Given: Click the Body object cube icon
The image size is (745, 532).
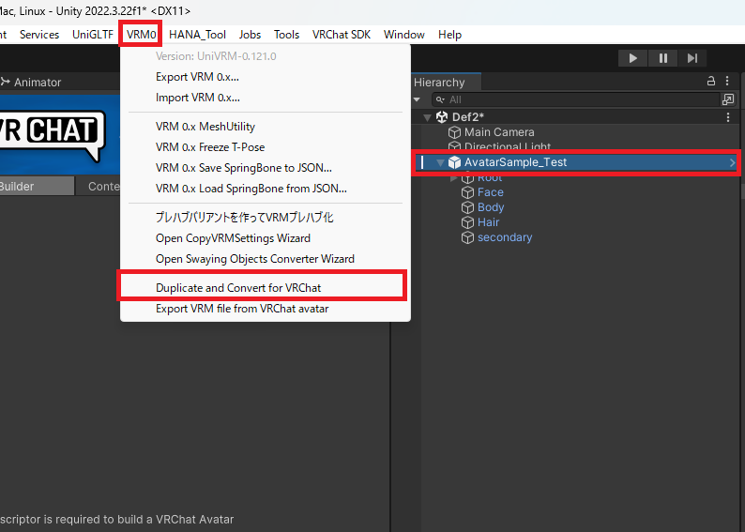Looking at the screenshot, I should [x=468, y=207].
